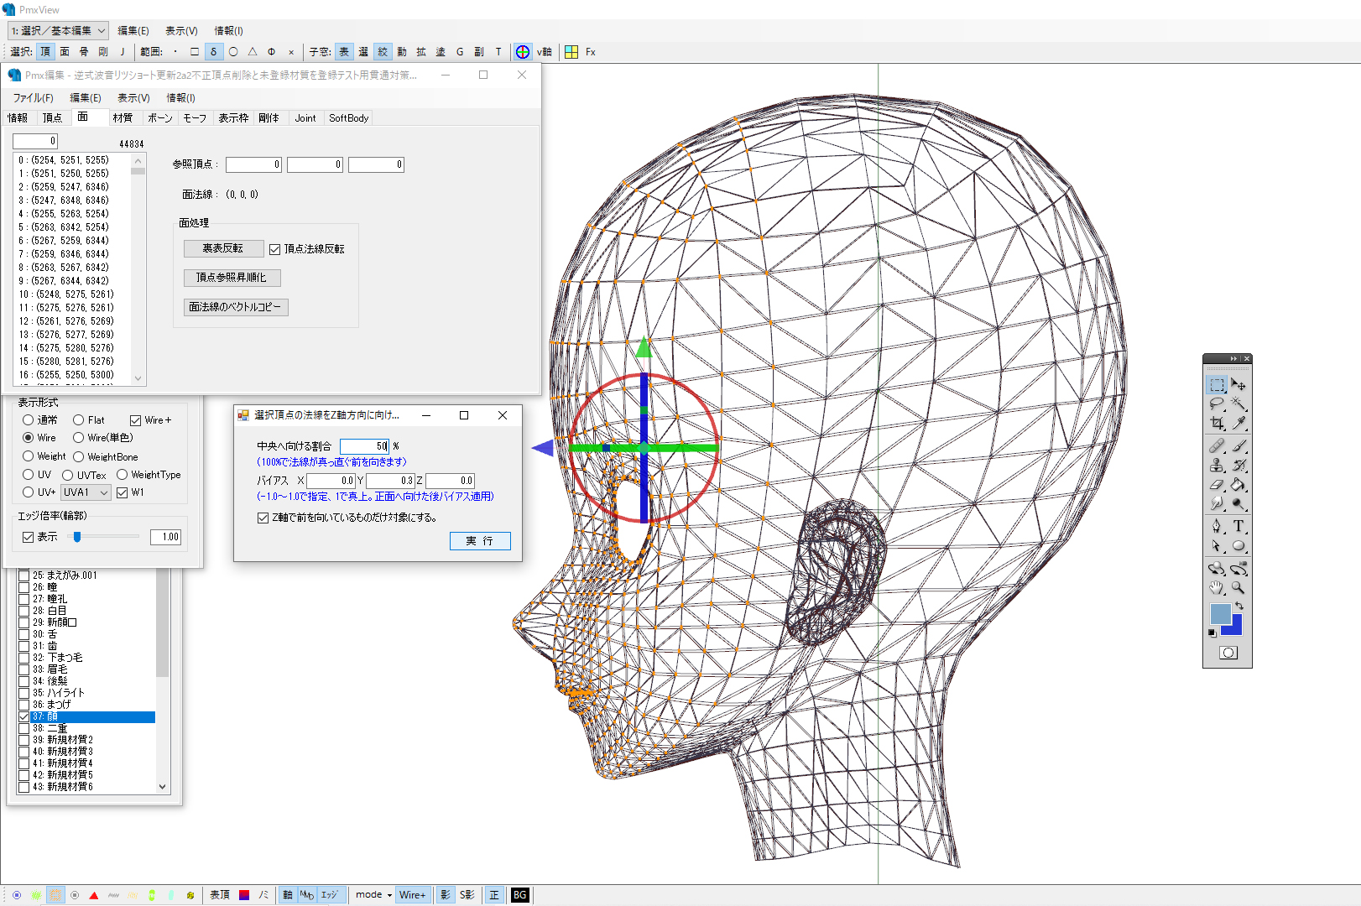This screenshot has width=1361, height=906.
Task: Switch to the ボーン tab
Action: coord(159,118)
